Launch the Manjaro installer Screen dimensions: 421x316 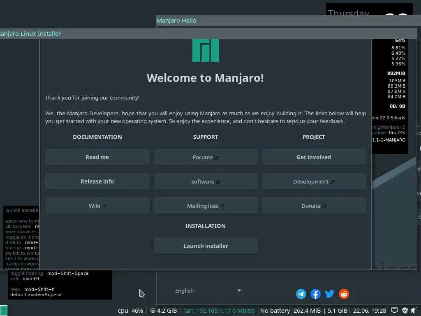point(206,246)
